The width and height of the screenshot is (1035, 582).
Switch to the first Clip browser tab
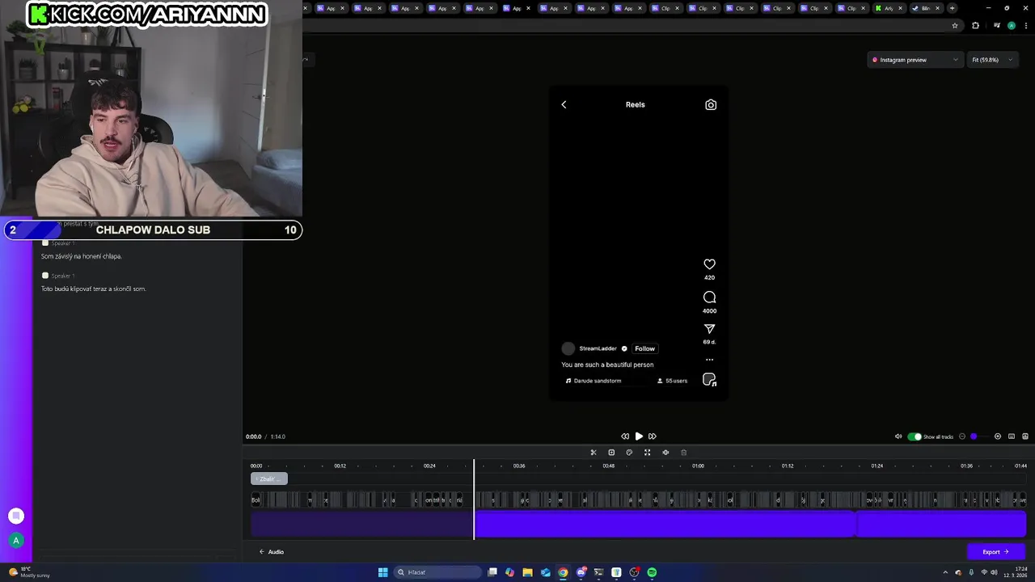666,8
